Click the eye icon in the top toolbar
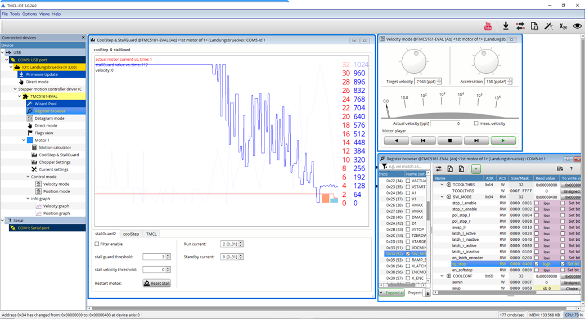The height and width of the screenshot is (319, 585). point(577,26)
